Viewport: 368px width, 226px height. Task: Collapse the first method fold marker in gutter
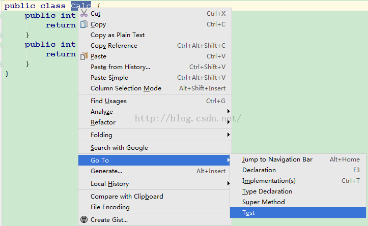click(x=2, y=16)
